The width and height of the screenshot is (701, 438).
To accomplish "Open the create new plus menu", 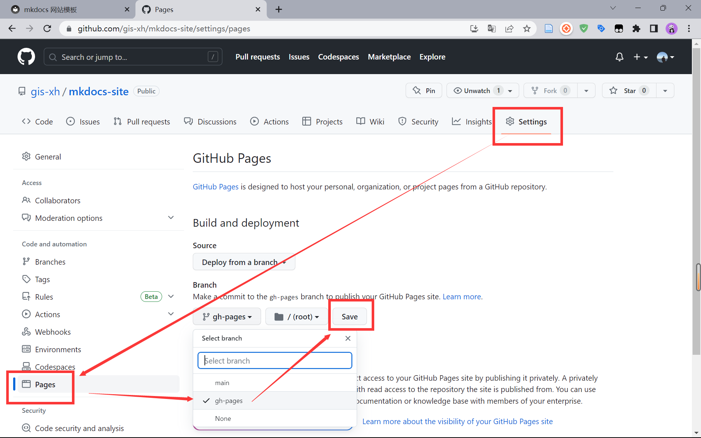I will tap(640, 57).
